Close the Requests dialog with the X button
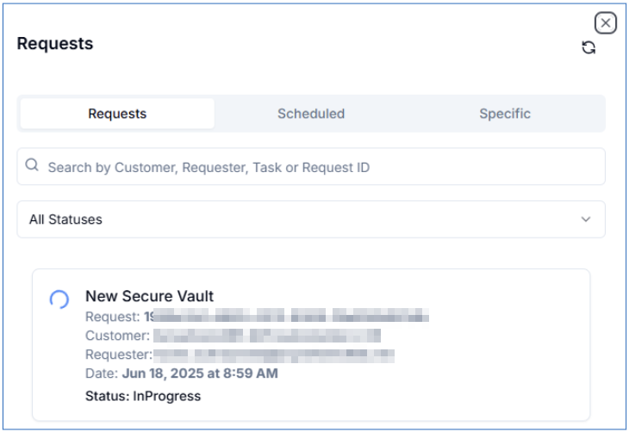The height and width of the screenshot is (432, 629). [606, 23]
